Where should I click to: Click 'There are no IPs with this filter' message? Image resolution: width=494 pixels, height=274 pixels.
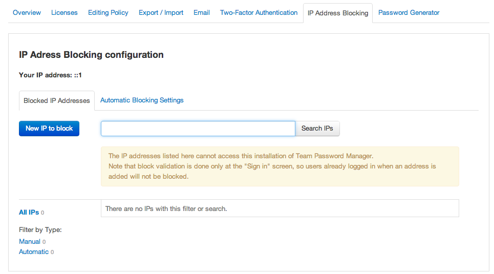166,208
